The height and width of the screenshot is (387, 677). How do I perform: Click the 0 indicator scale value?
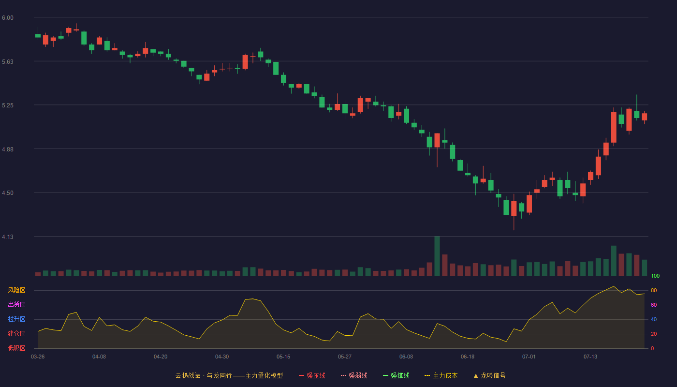(x=652, y=348)
